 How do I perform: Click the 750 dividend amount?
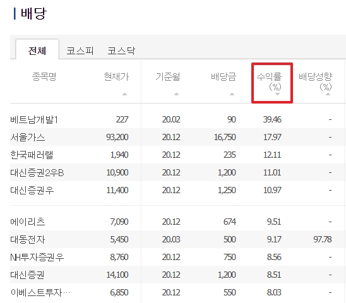coord(230,257)
